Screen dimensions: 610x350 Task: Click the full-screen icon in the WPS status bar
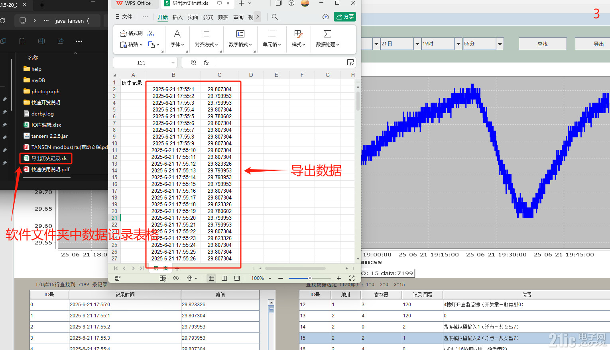coord(352,278)
